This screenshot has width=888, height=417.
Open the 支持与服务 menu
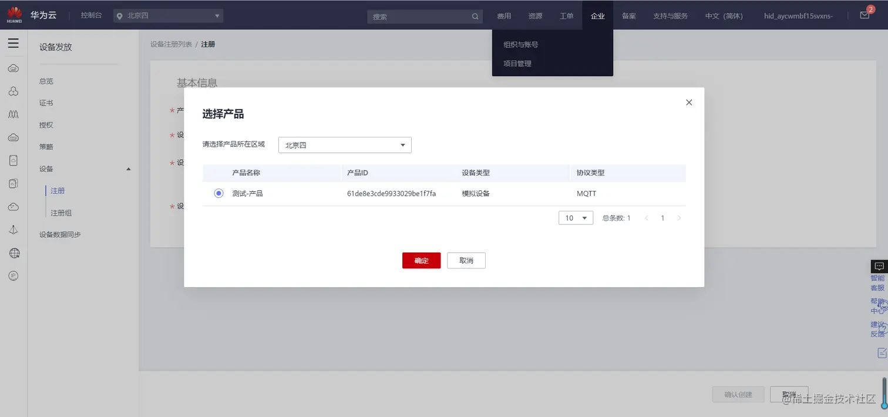pos(670,16)
